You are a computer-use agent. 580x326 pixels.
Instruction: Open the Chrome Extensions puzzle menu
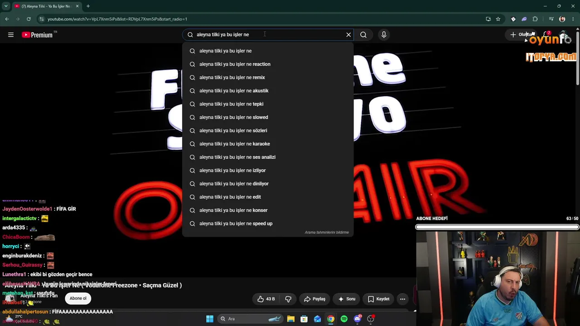535,19
